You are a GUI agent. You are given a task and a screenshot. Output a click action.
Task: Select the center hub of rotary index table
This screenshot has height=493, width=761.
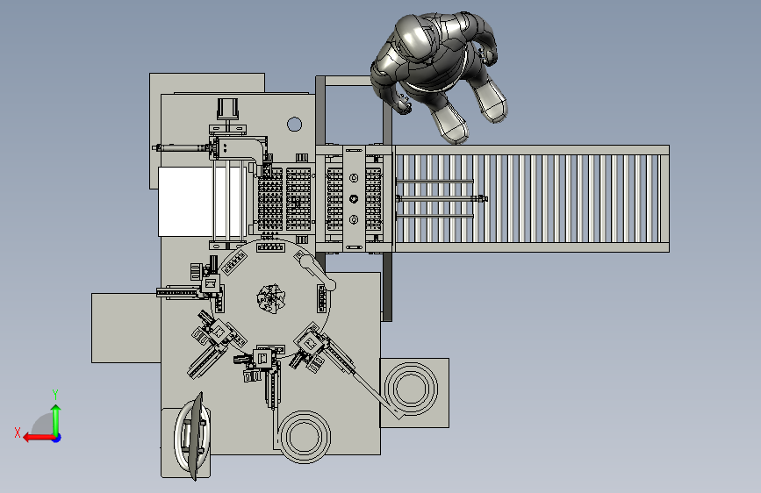[x=271, y=298]
